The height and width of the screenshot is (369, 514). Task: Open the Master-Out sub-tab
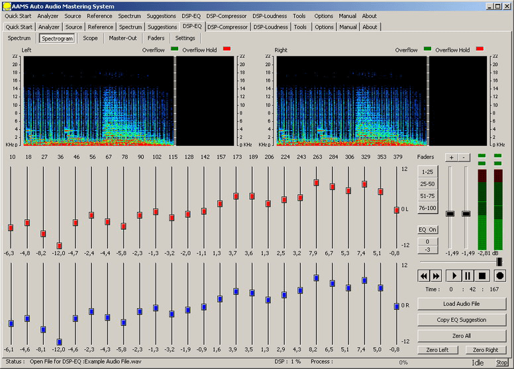(123, 38)
